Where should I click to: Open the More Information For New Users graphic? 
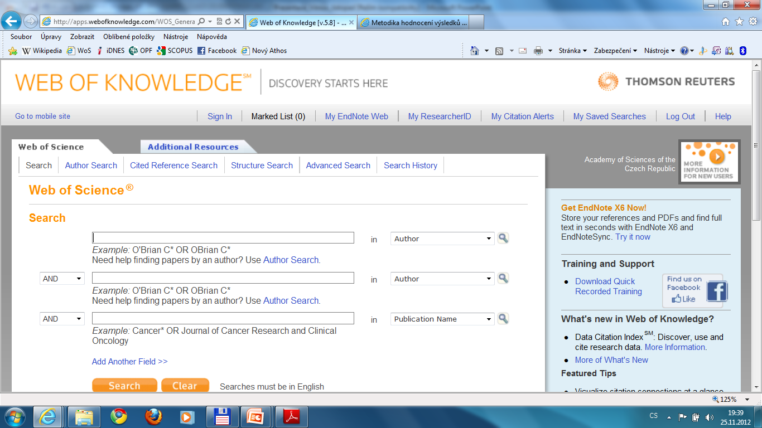710,162
